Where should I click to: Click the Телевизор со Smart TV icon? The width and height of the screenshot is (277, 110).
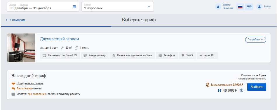pyautogui.click(x=44, y=56)
